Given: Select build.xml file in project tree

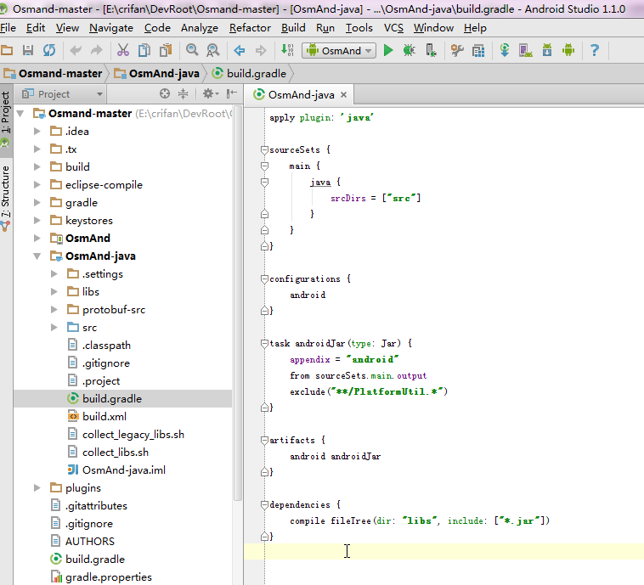Looking at the screenshot, I should tap(104, 417).
